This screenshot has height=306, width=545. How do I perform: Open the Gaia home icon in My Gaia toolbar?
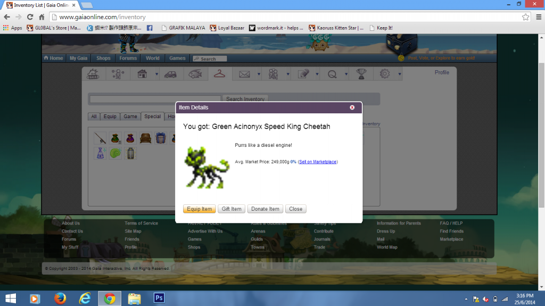[93, 74]
